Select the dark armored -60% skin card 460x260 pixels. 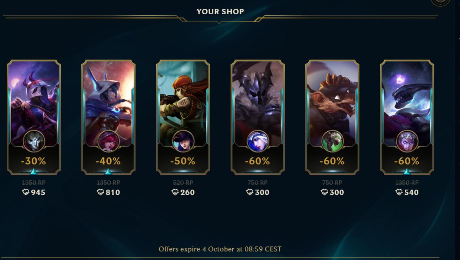click(258, 117)
